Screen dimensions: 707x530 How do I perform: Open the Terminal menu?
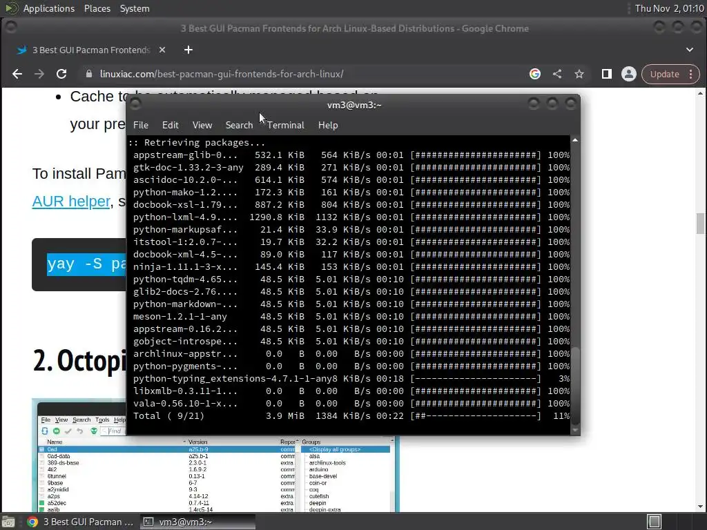pos(285,125)
